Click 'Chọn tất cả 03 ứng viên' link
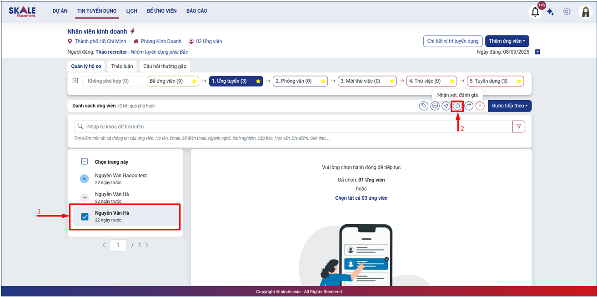 pos(361,198)
